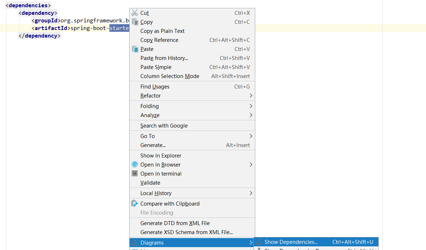426x250 pixels.
Task: Click the Compare with Clipboard icon
Action: (x=135, y=204)
